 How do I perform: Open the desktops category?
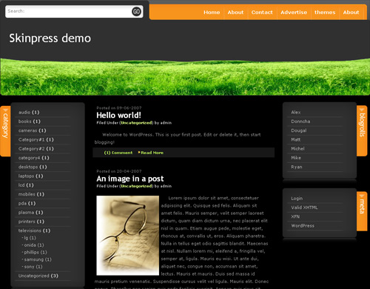click(x=28, y=167)
